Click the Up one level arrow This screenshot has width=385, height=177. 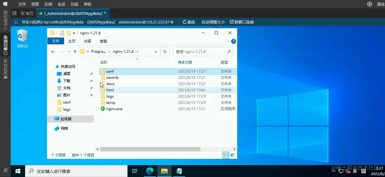coord(75,52)
